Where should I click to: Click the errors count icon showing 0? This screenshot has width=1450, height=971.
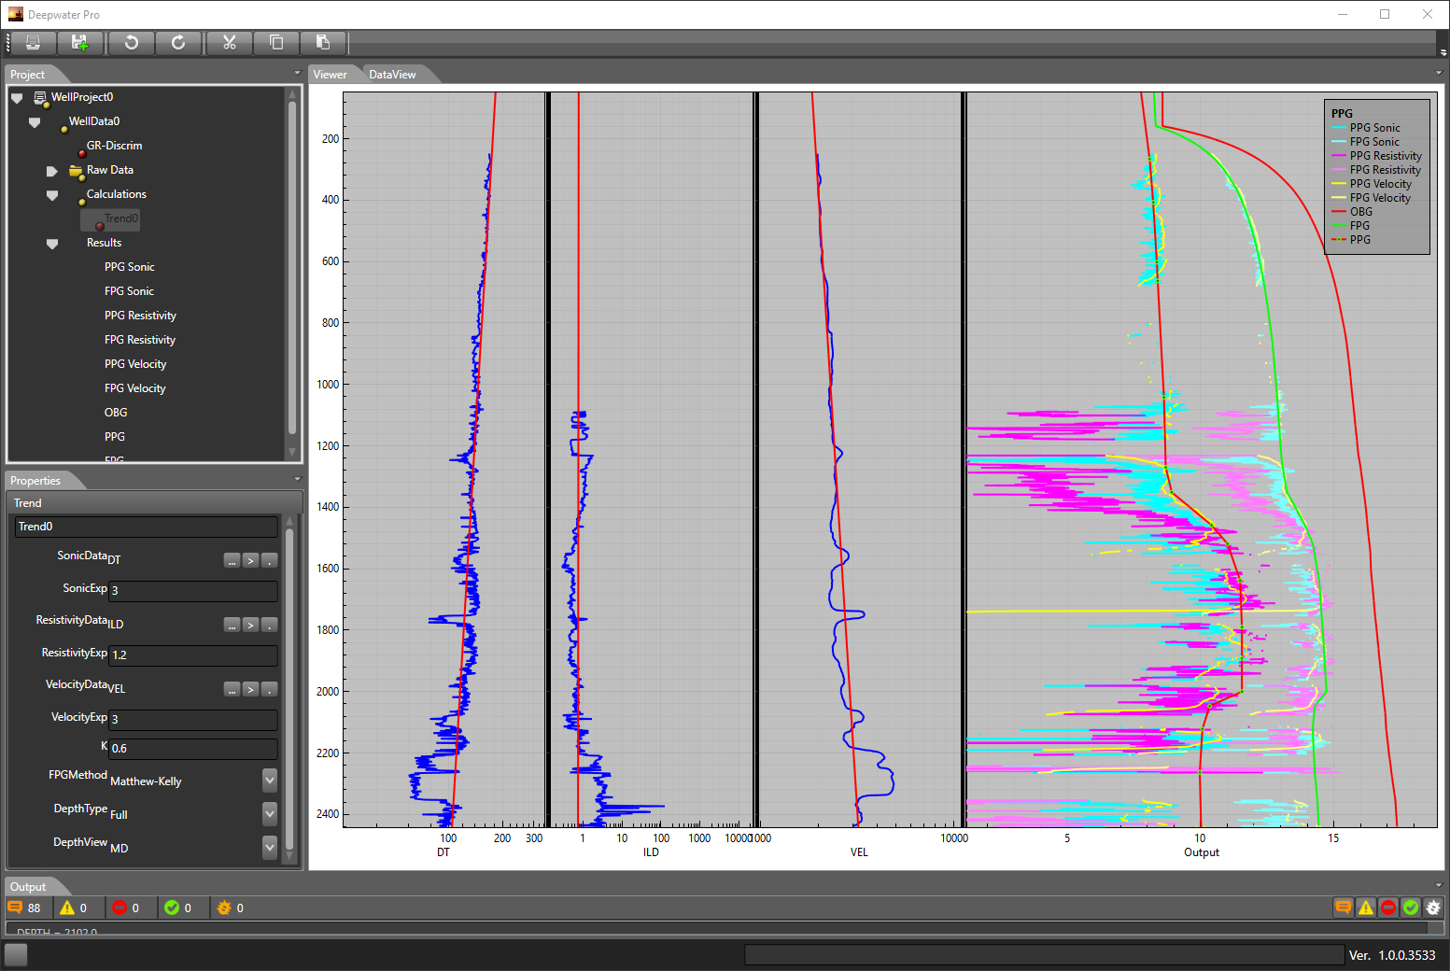point(120,908)
